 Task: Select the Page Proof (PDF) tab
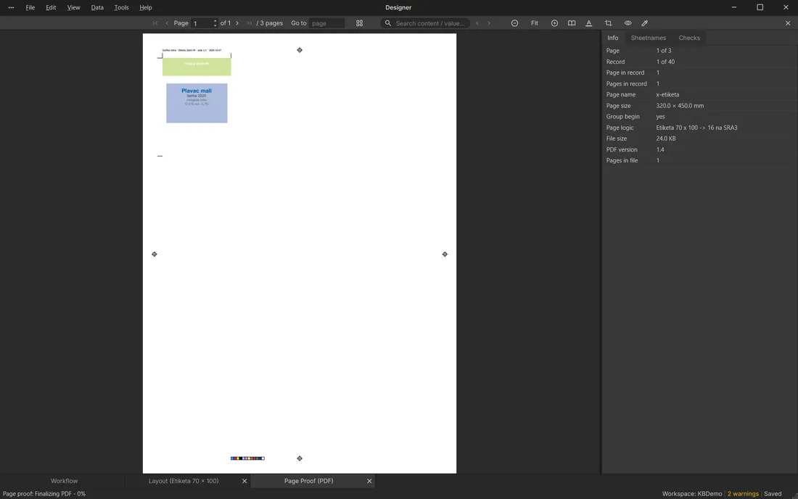[308, 481]
